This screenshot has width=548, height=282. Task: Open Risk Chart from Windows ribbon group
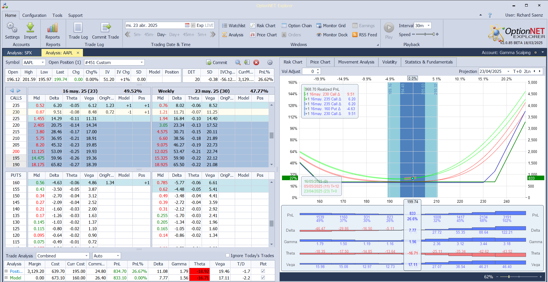263,25
